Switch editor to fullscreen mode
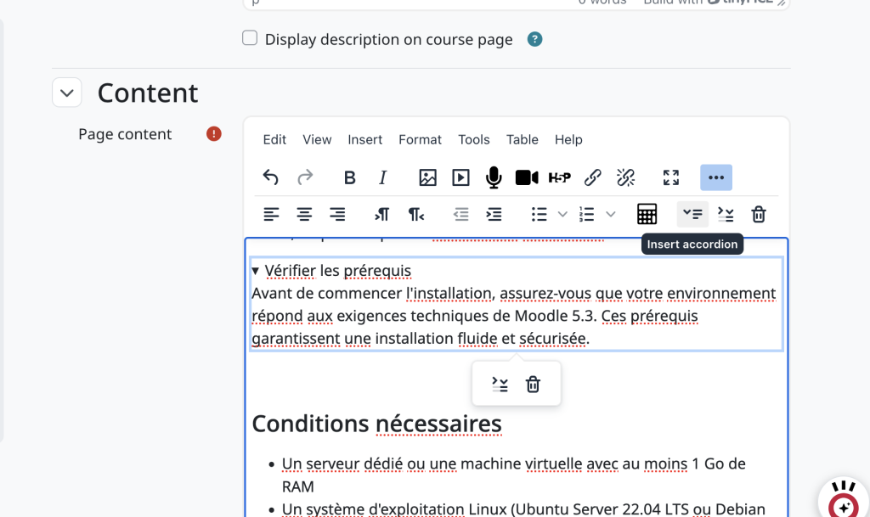 [x=671, y=177]
